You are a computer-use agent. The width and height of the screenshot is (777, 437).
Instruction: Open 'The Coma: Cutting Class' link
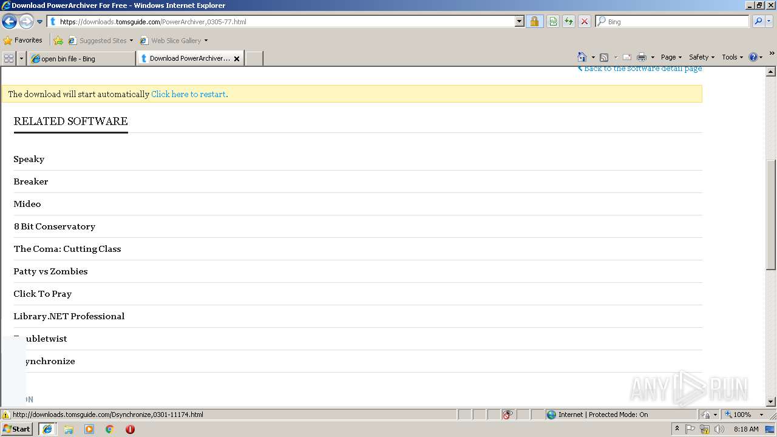[x=67, y=249]
